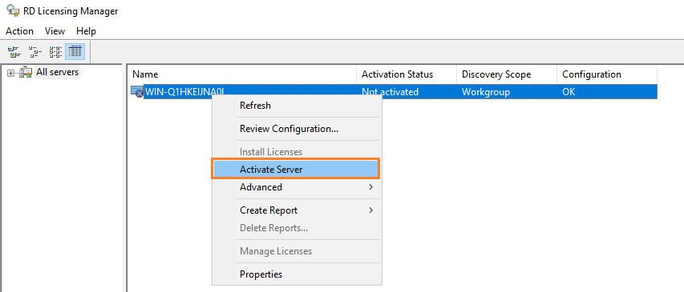Switch to details view toolbar button

pyautogui.click(x=75, y=52)
